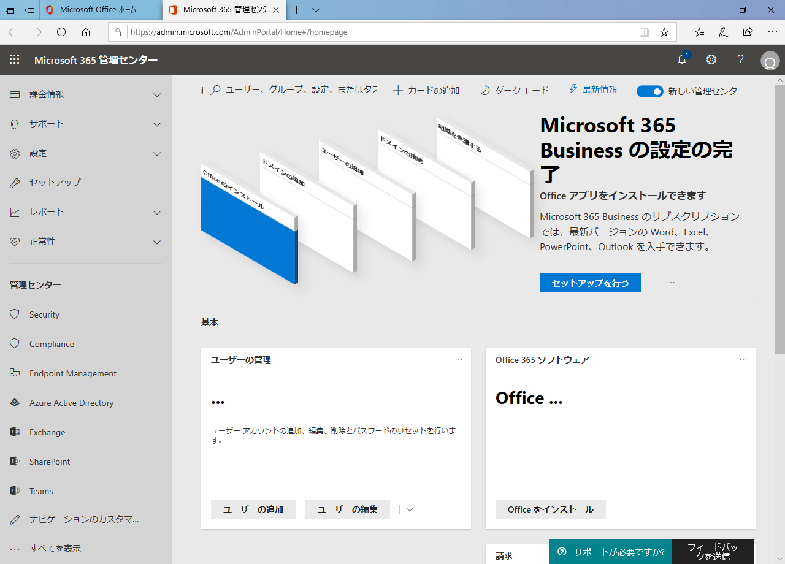Open Office 365 ソフトウェア card ellipsis
This screenshot has width=785, height=564.
[743, 360]
